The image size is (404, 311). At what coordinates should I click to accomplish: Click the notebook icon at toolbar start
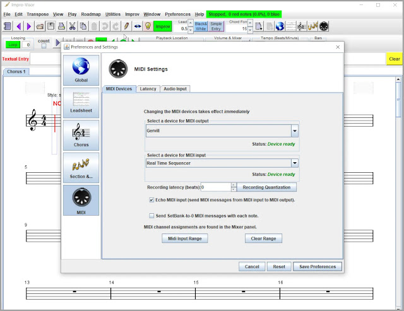(8, 26)
